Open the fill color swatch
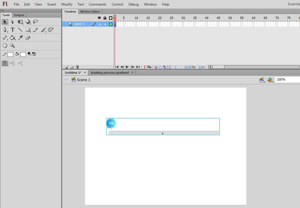This screenshot has height=208, width=300. (23, 54)
